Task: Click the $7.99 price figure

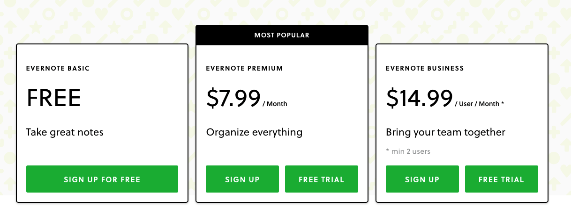Action: pyautogui.click(x=233, y=98)
